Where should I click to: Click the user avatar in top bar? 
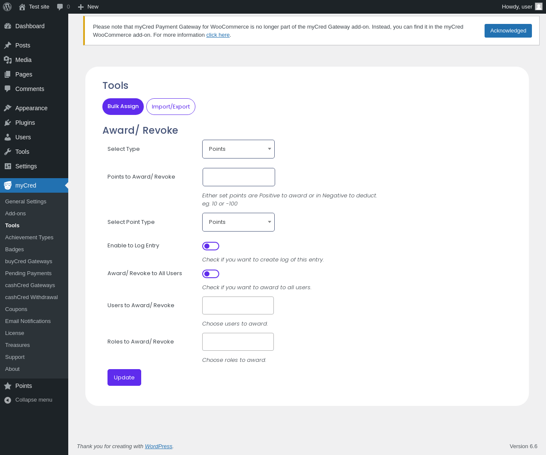[x=539, y=6]
